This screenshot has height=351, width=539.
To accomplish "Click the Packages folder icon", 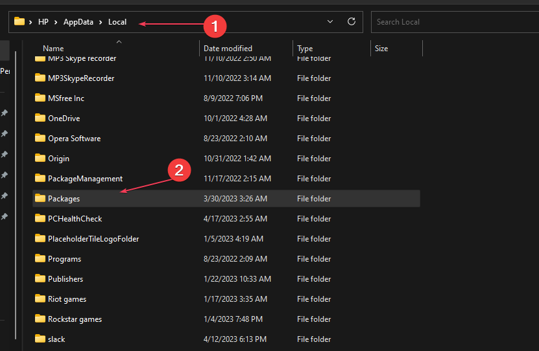I will 40,198.
